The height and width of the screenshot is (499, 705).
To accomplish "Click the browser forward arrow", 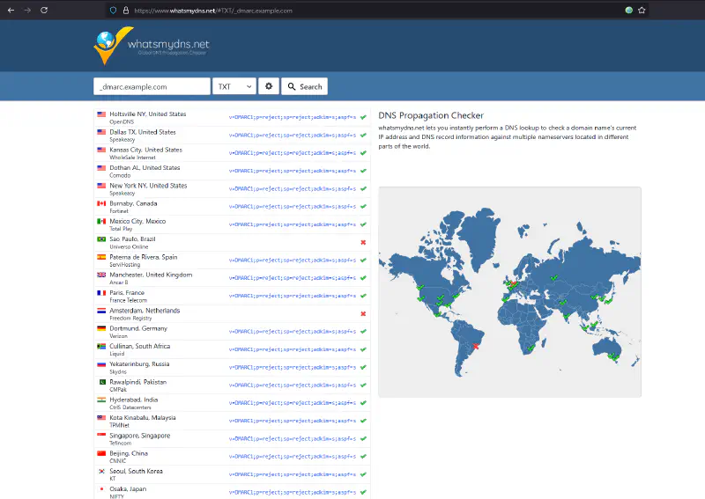I will (x=27, y=10).
